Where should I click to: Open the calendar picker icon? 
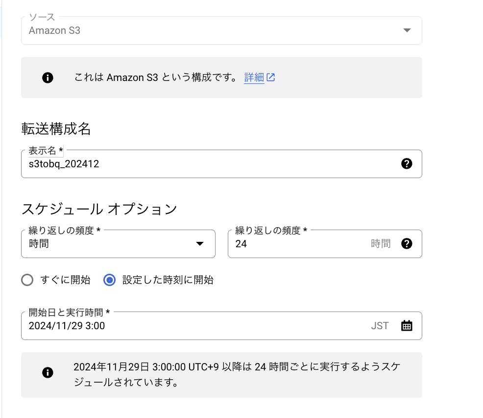407,326
